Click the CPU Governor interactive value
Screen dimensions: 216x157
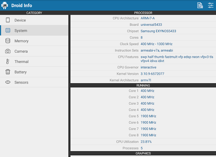pyautogui.click(x=148, y=68)
